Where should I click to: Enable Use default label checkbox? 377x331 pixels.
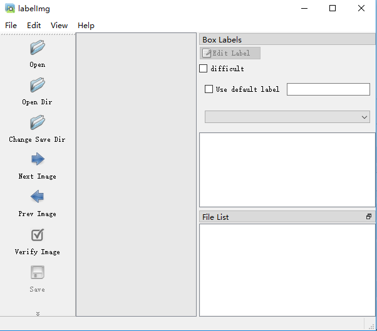click(209, 89)
